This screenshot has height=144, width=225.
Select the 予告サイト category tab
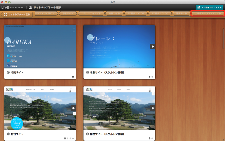point(68,13)
